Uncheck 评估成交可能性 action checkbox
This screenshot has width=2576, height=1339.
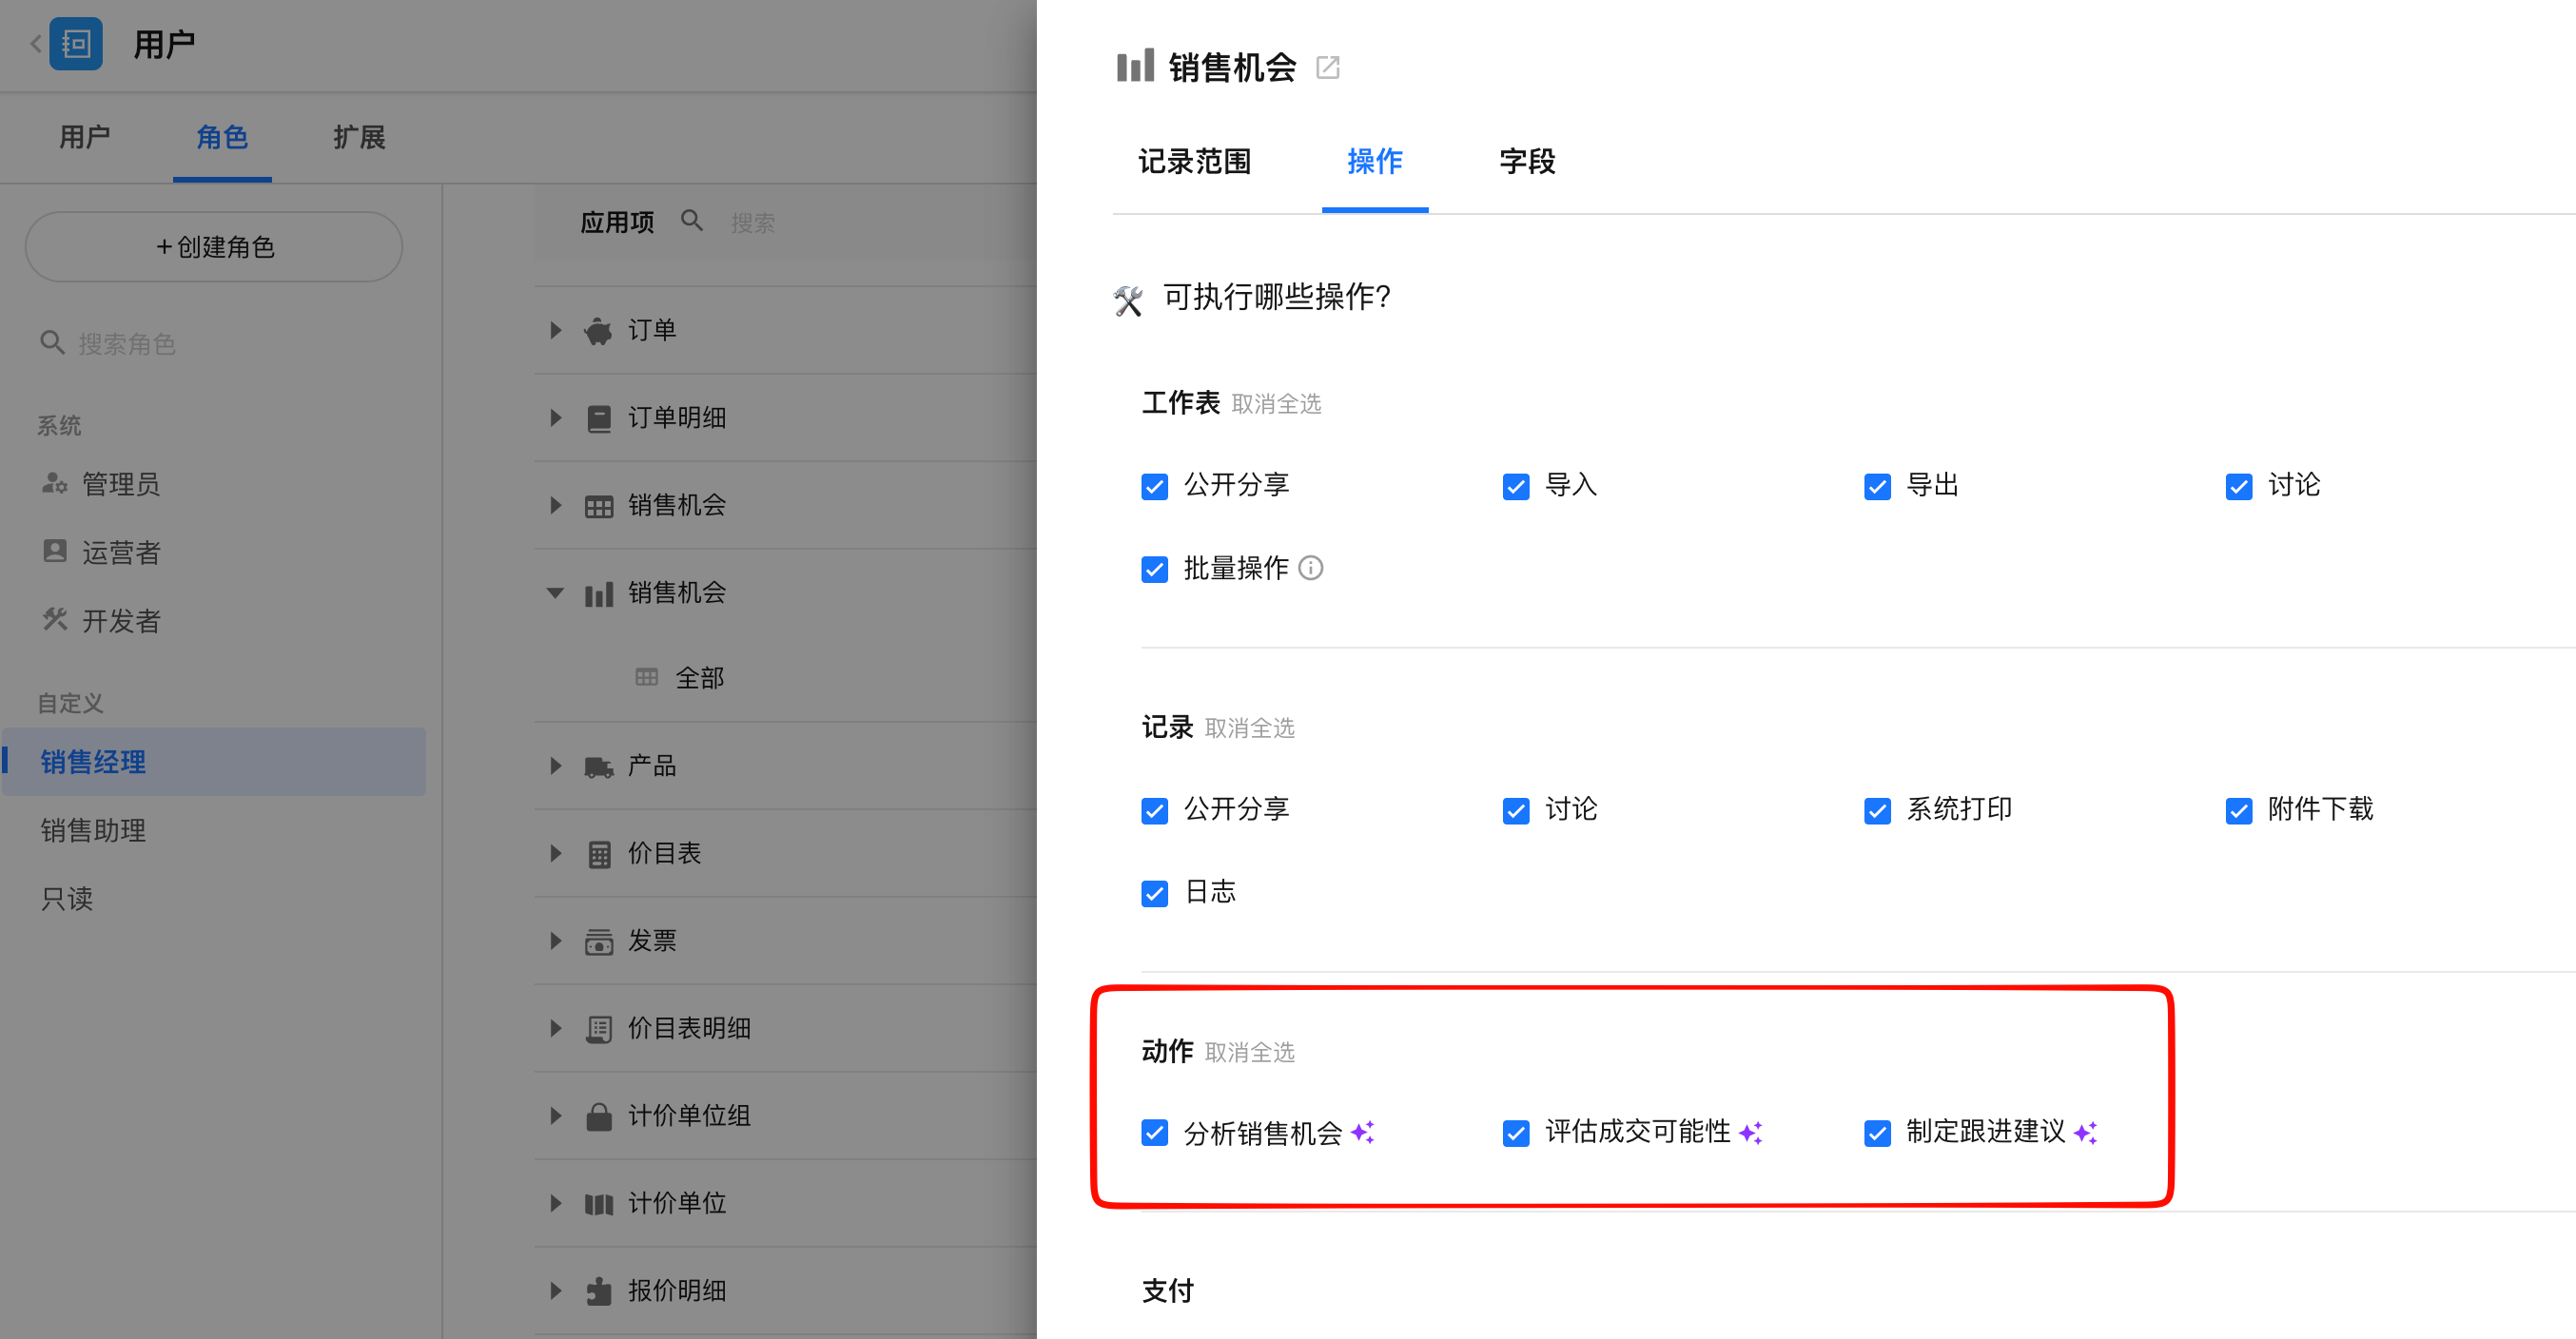tap(1516, 1133)
